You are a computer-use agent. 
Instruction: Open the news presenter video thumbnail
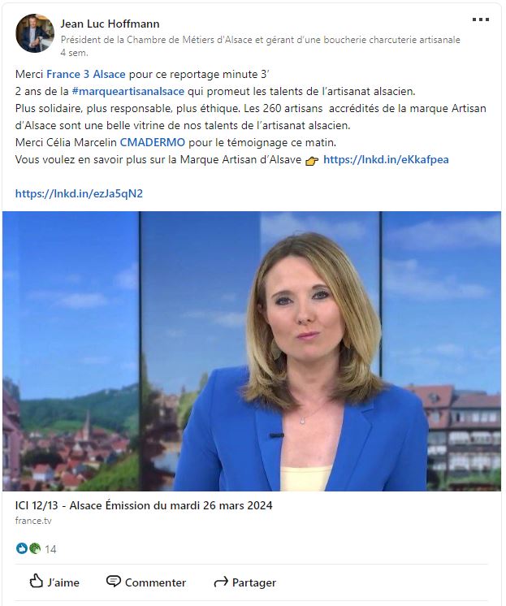pyautogui.click(x=252, y=351)
